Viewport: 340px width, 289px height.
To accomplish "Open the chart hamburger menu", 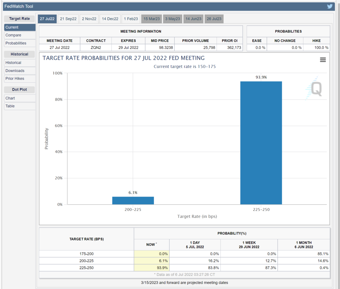I will click(x=323, y=60).
